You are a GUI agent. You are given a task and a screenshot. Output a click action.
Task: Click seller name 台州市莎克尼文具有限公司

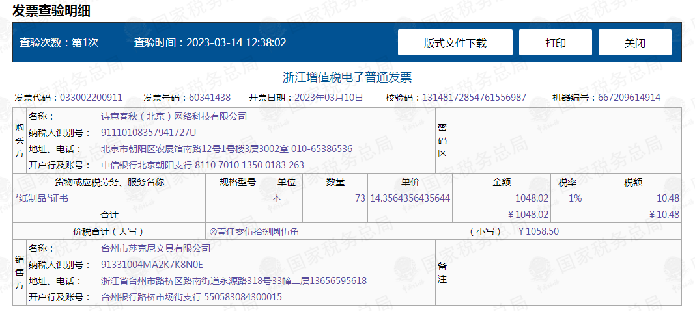point(156,248)
